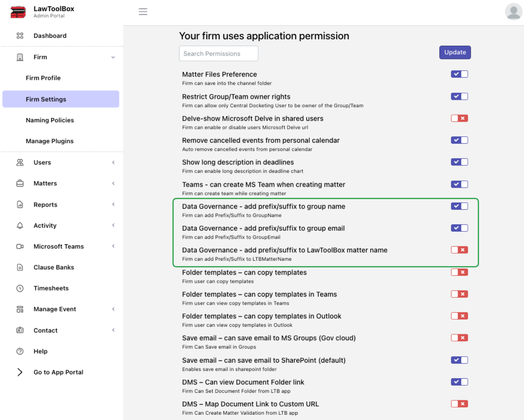Expand the Matters menu chevron
This screenshot has height=420, width=524.
113,183
